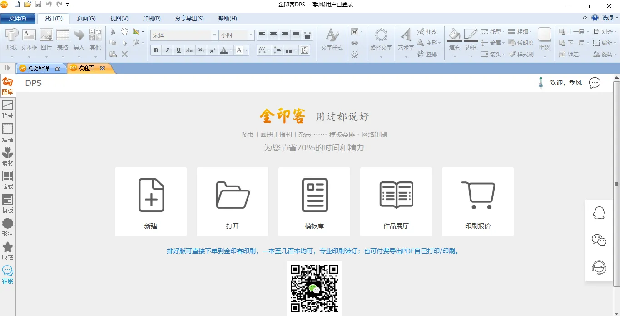Image resolution: width=620 pixels, height=316 pixels.
Task: Click the 文字样式 text style icon
Action: pos(332,40)
